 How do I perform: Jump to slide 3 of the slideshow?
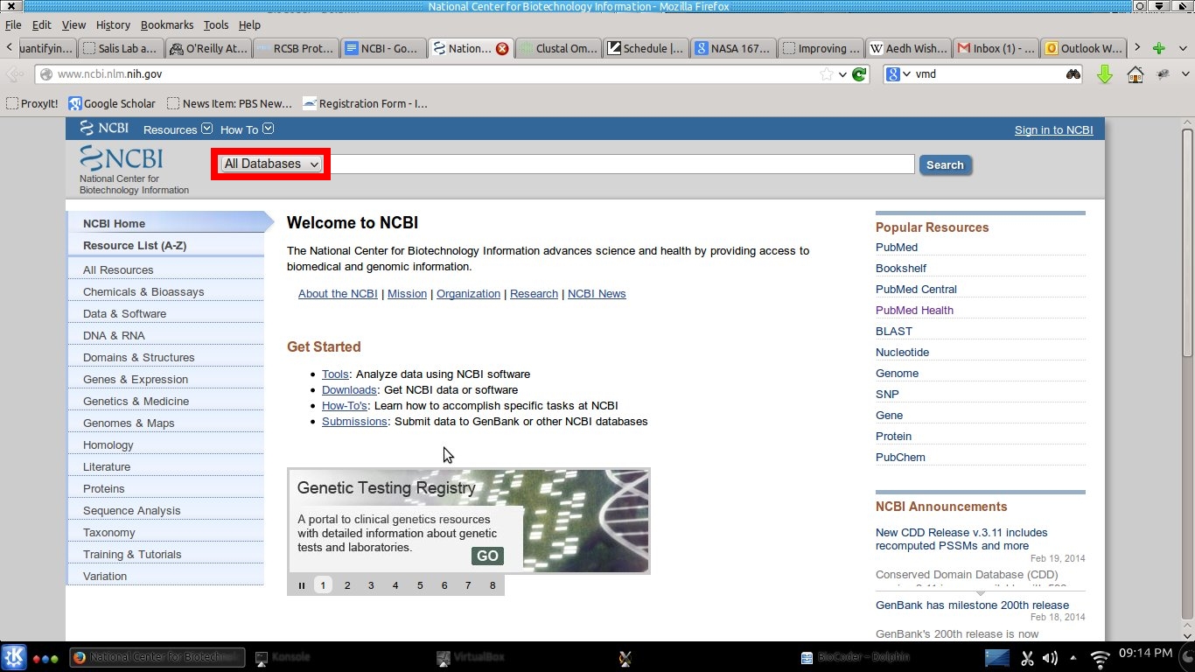[x=371, y=585]
